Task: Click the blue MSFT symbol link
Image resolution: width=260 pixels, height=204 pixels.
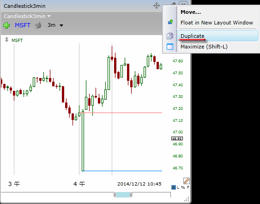Action: pos(23,25)
